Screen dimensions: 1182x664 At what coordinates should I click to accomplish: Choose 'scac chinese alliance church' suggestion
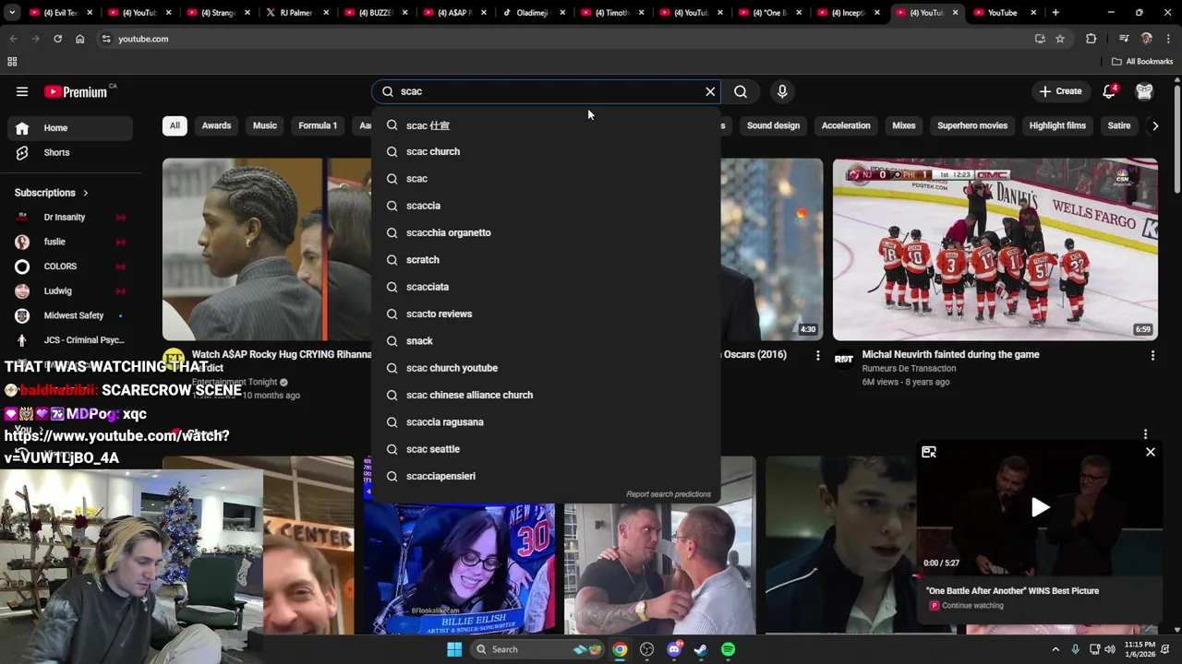click(x=546, y=395)
